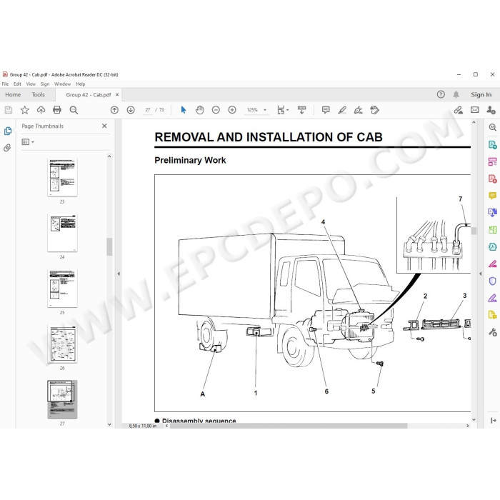
Task: Open the Sign menu
Action: [44, 84]
